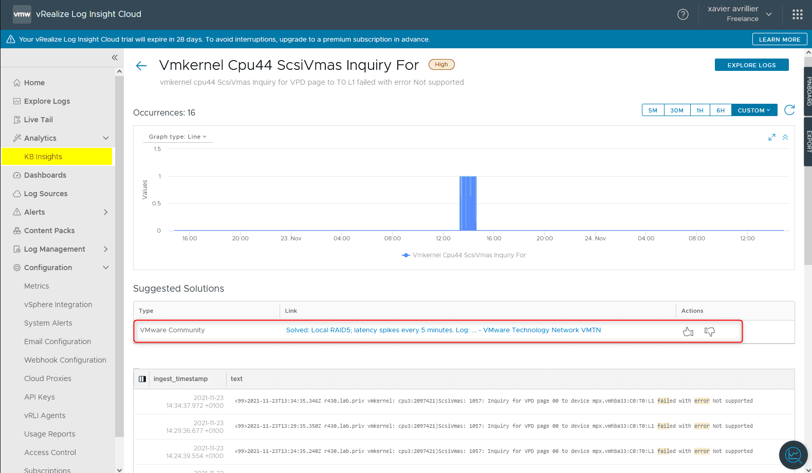
Task: Give thumbs up to suggested solution
Action: (x=688, y=332)
